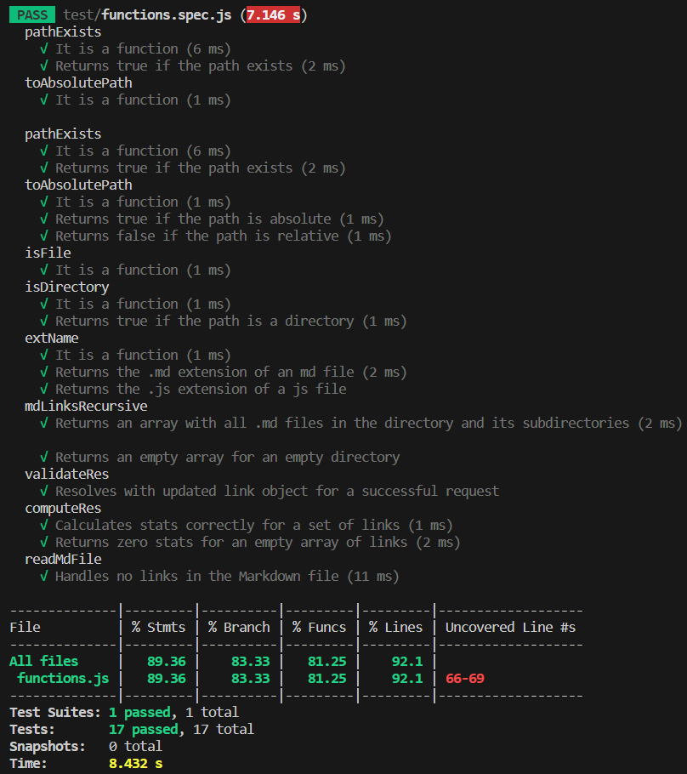The width and height of the screenshot is (687, 774).
Task: Click the extName suite heading
Action: click(52, 339)
